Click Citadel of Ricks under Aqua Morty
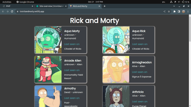191x107 pixels. point(73,49)
